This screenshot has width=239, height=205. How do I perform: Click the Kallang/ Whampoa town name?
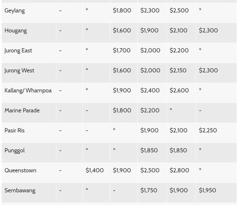(28, 90)
